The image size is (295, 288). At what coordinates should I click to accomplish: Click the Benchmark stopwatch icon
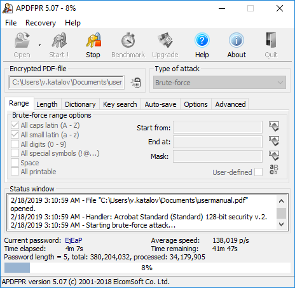point(128,40)
